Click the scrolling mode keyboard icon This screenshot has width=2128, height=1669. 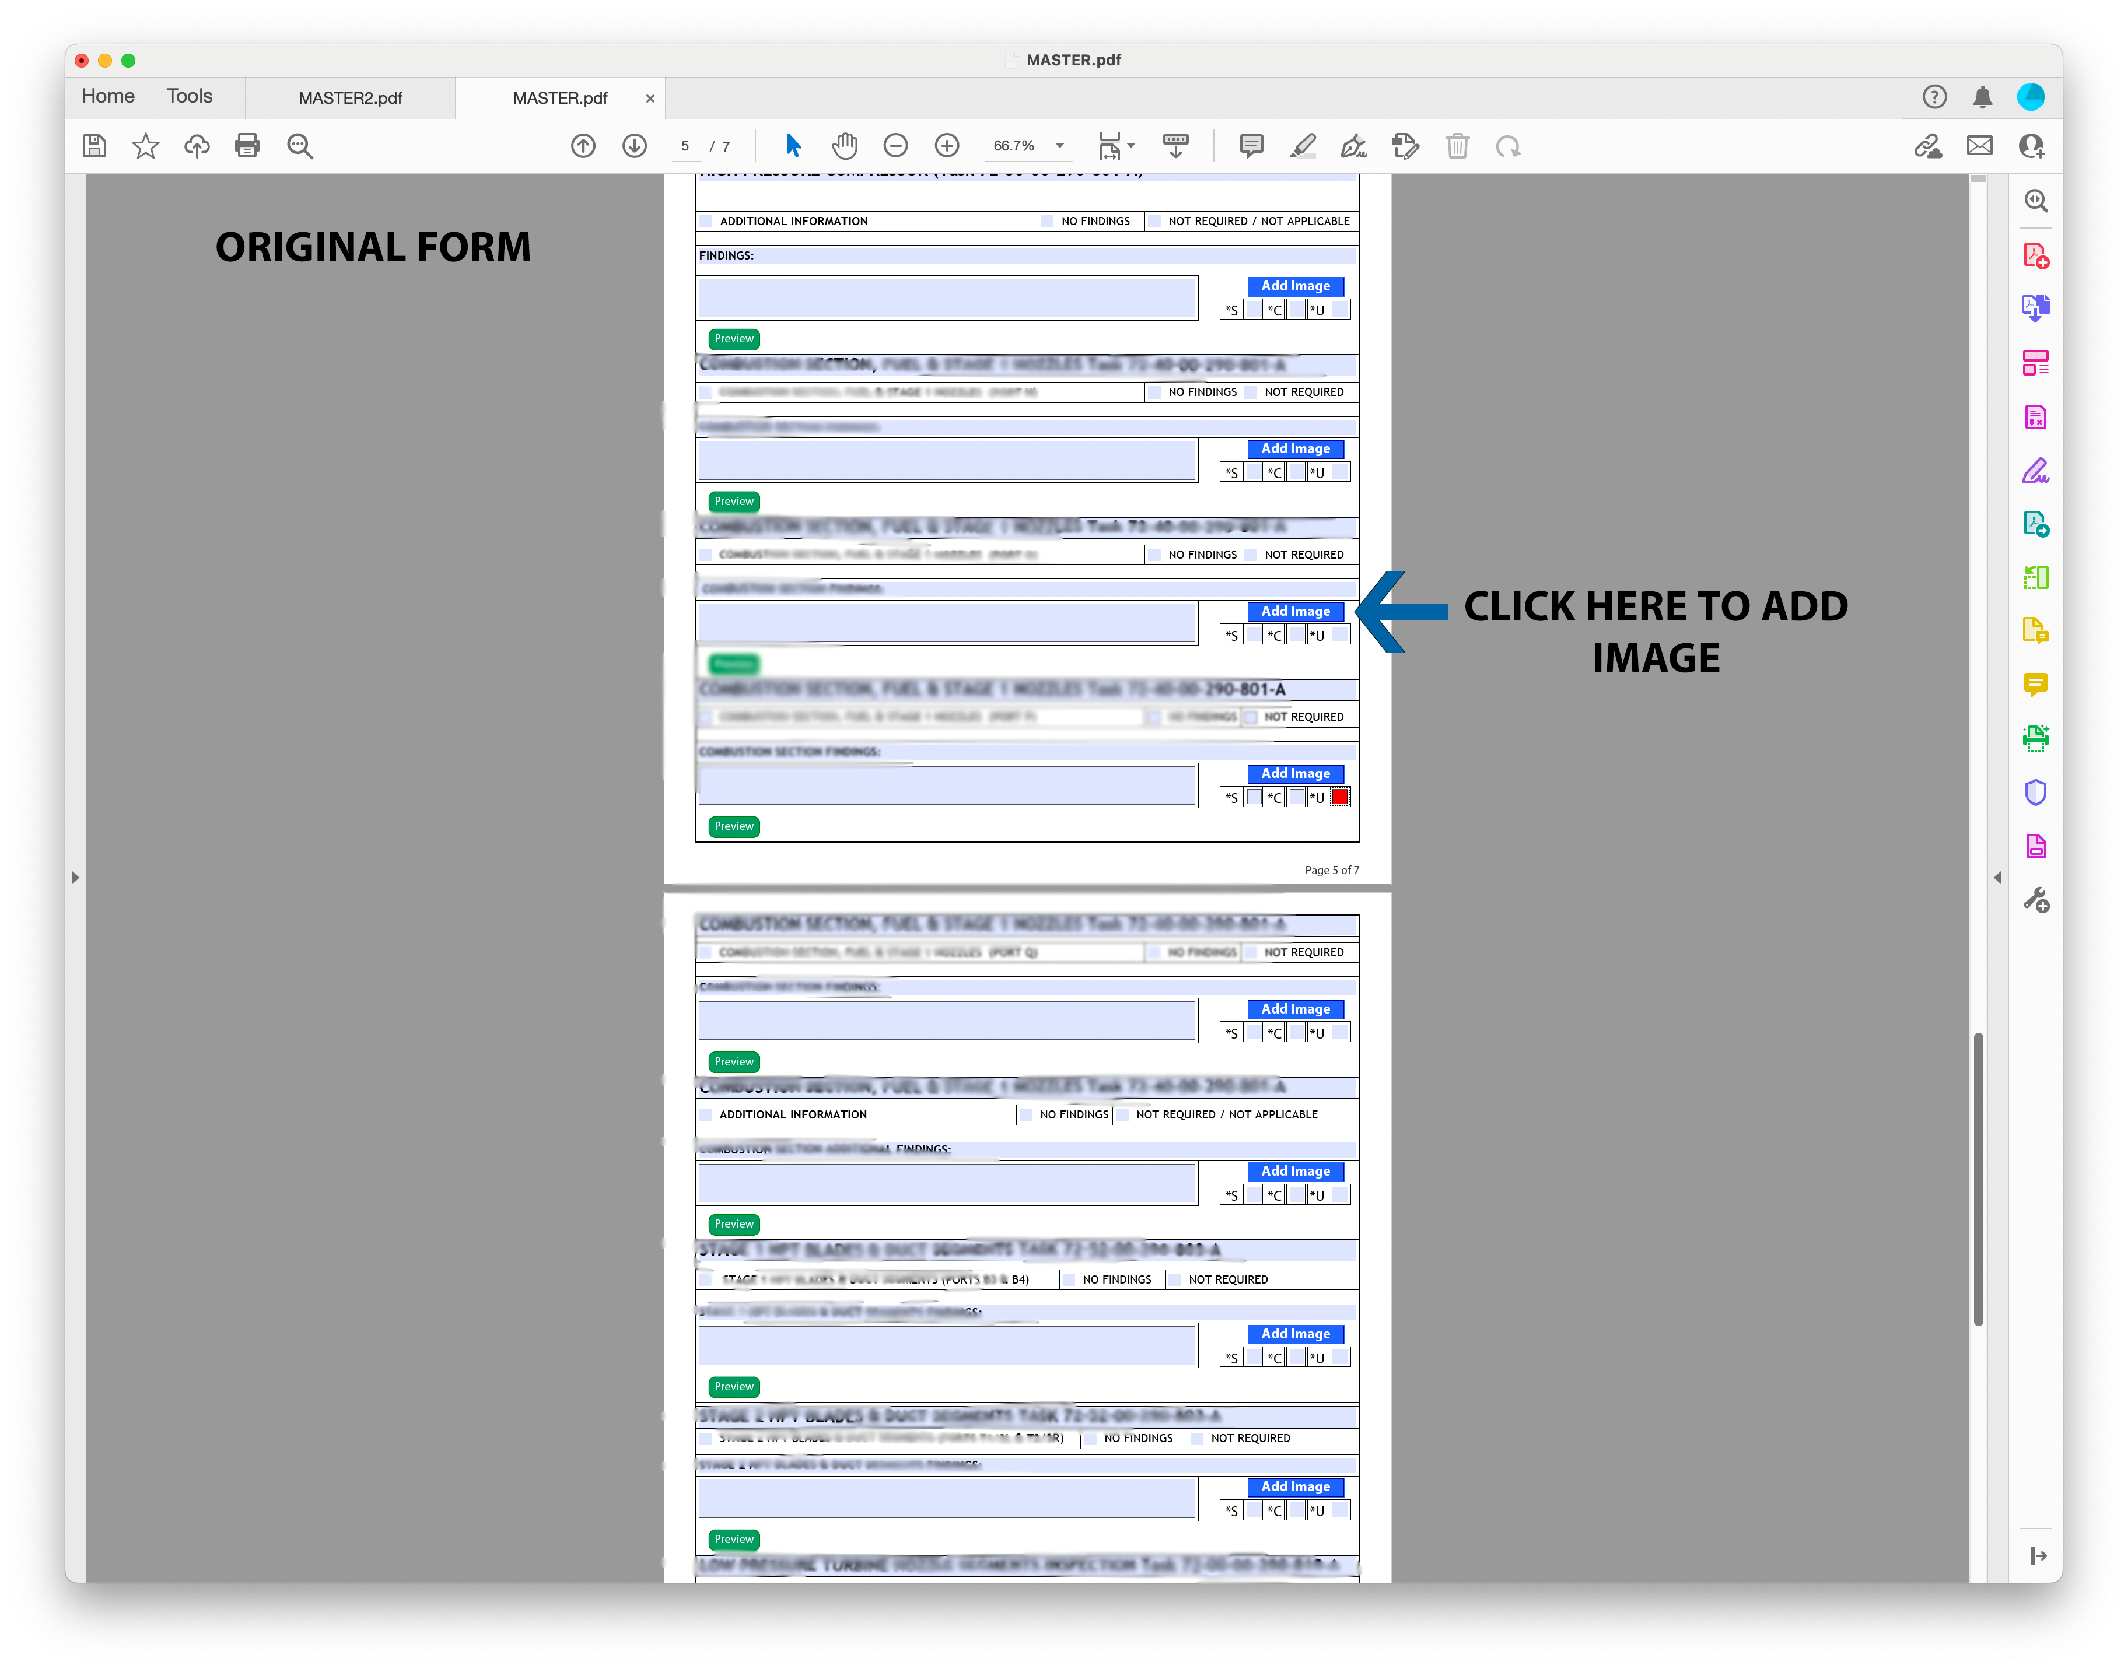[1176, 146]
